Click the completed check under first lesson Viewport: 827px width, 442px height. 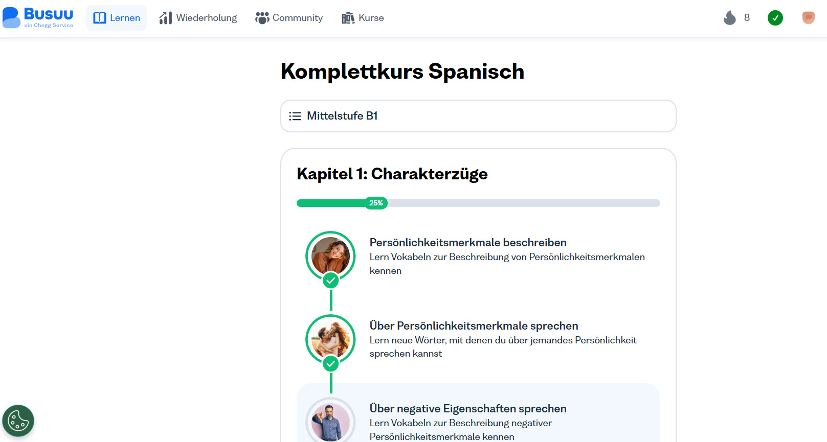coord(331,280)
